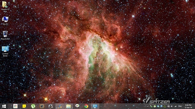This screenshot has height=109, width=195.
Task: Open the clock showing 8:56 PM
Action: pyautogui.click(x=188, y=106)
